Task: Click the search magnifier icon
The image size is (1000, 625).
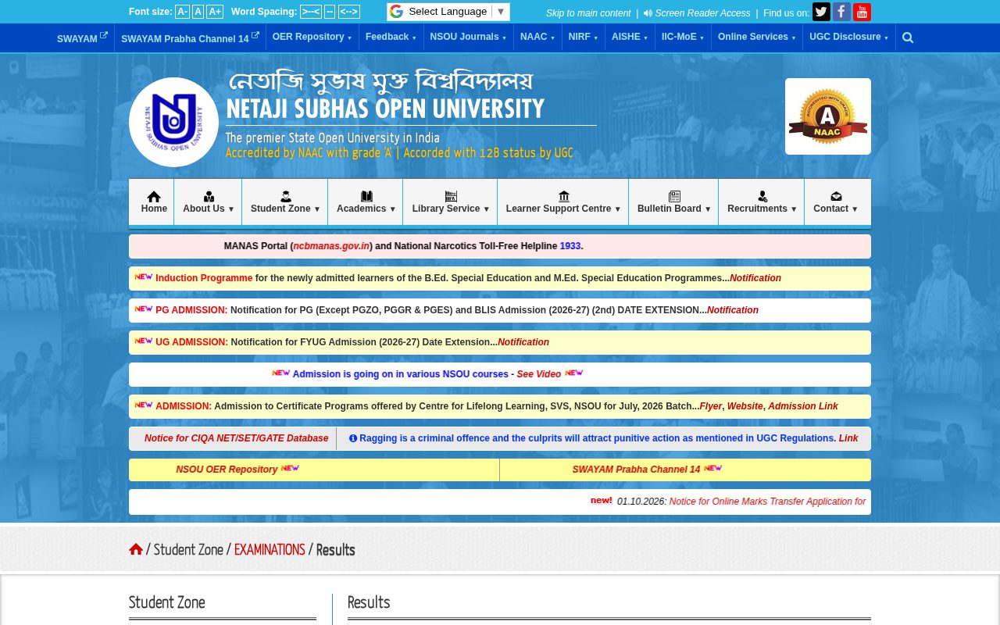Action: tap(908, 37)
